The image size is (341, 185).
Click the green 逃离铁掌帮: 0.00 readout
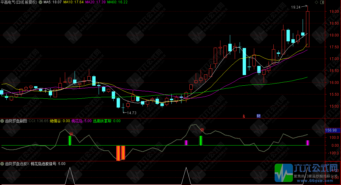(107, 121)
